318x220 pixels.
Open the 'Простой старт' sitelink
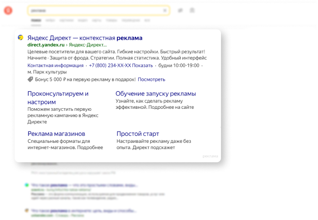[138, 134]
